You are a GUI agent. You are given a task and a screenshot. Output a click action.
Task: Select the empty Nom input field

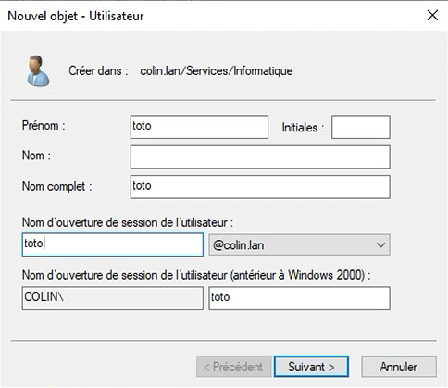click(260, 156)
